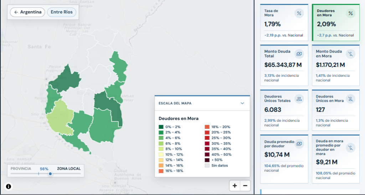This screenshot has width=365, height=195.
Task: Click the ZONA LOCAL slider label
Action: 69,169
